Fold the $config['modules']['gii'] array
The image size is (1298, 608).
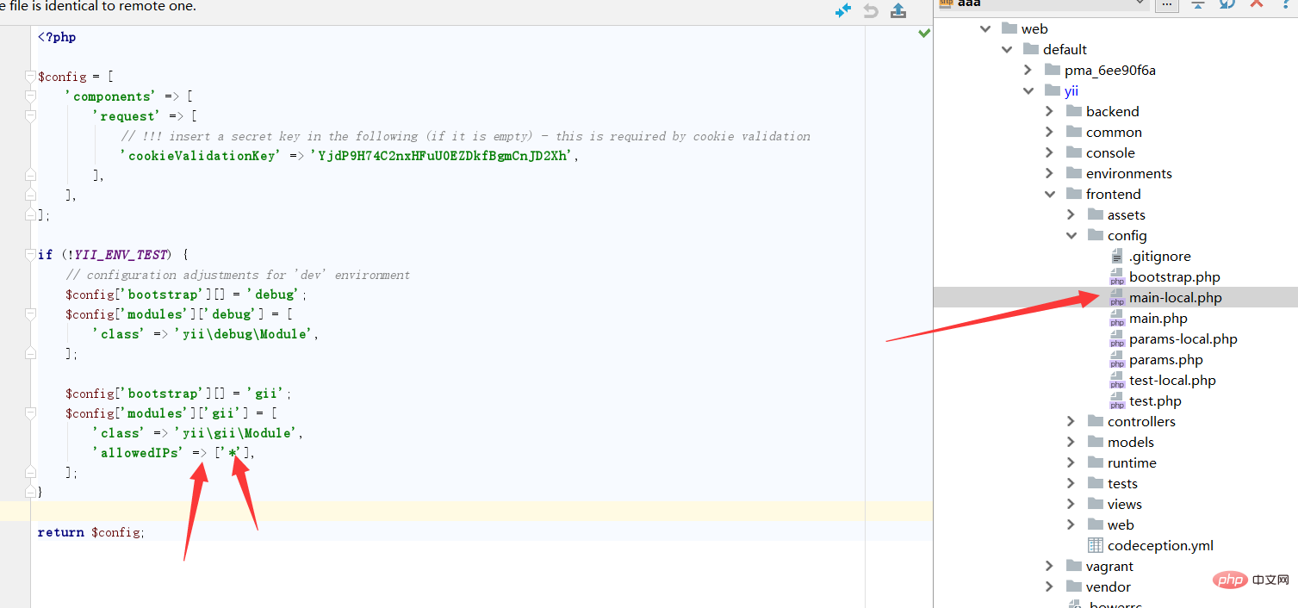[x=31, y=413]
